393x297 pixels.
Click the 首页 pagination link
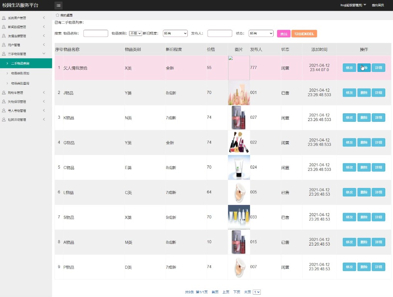pos(215,292)
